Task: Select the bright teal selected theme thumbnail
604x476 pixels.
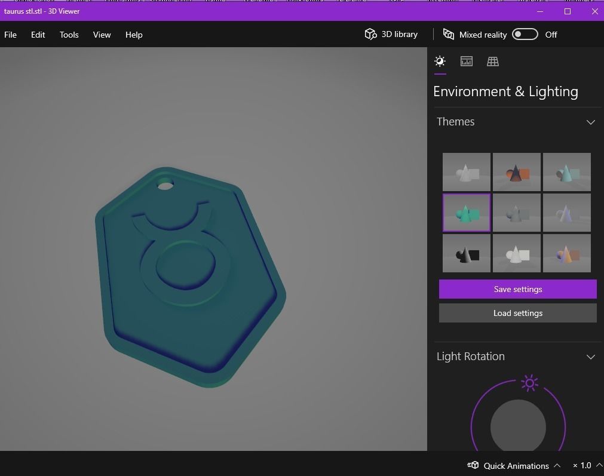Action: pos(467,213)
